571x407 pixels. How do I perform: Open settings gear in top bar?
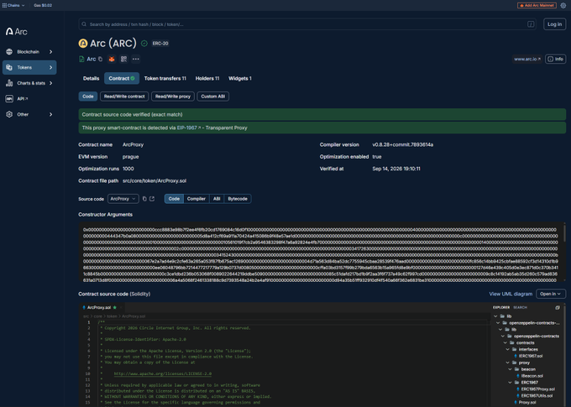(563, 5)
